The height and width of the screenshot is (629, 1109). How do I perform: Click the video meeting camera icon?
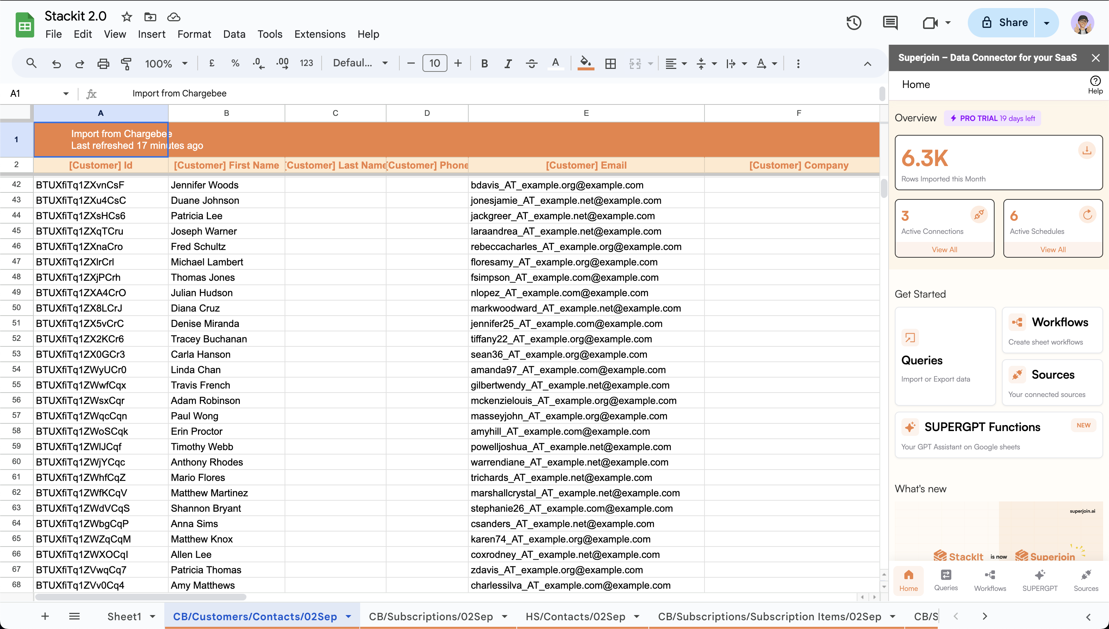pos(930,22)
